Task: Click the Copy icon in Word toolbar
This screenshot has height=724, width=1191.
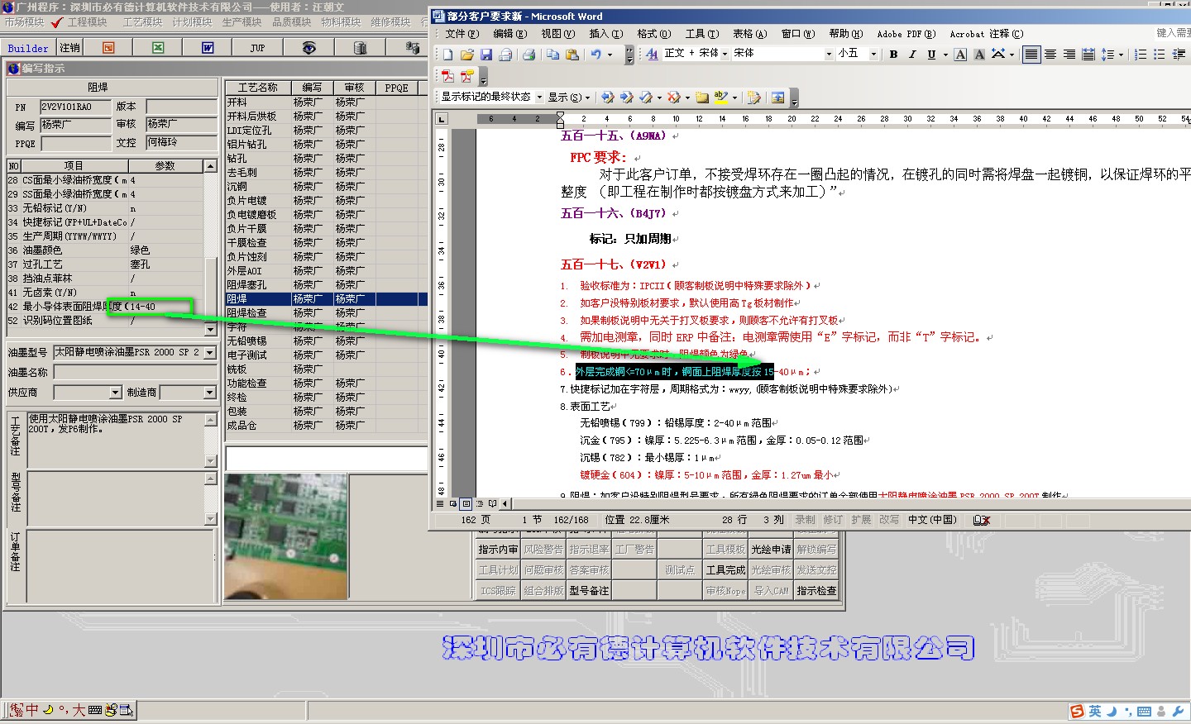Action: [x=552, y=55]
